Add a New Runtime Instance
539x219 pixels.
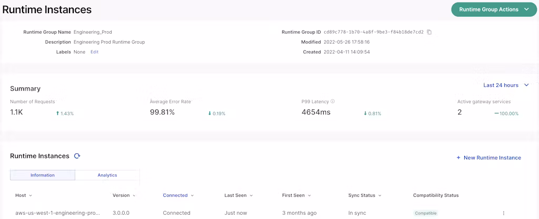point(492,158)
